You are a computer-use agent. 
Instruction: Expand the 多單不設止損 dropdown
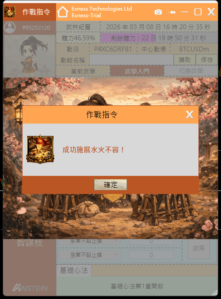(x=89, y=241)
